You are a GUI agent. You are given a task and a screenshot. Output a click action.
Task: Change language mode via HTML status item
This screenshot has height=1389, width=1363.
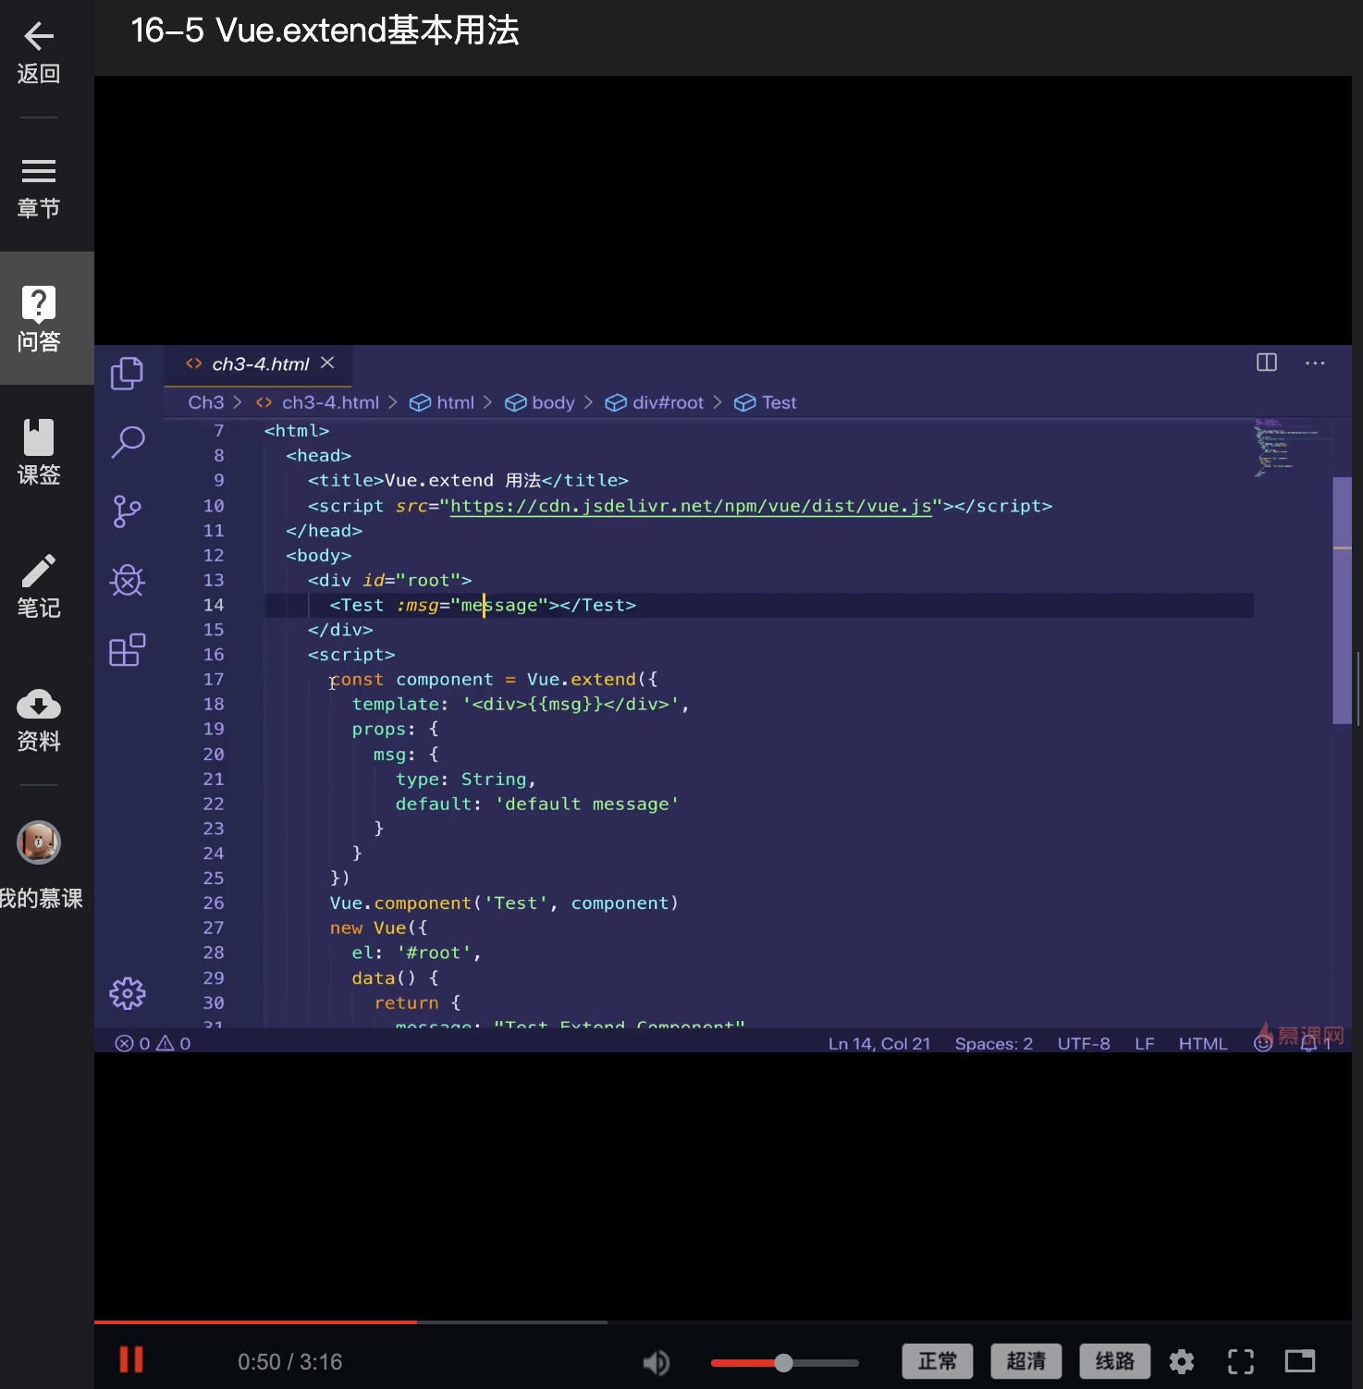(x=1203, y=1043)
